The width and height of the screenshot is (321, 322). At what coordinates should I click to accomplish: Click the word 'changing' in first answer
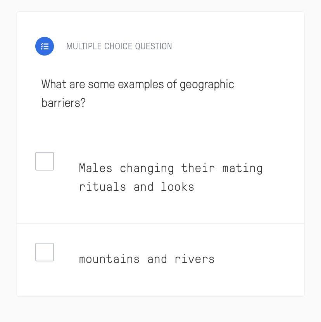coord(147,168)
